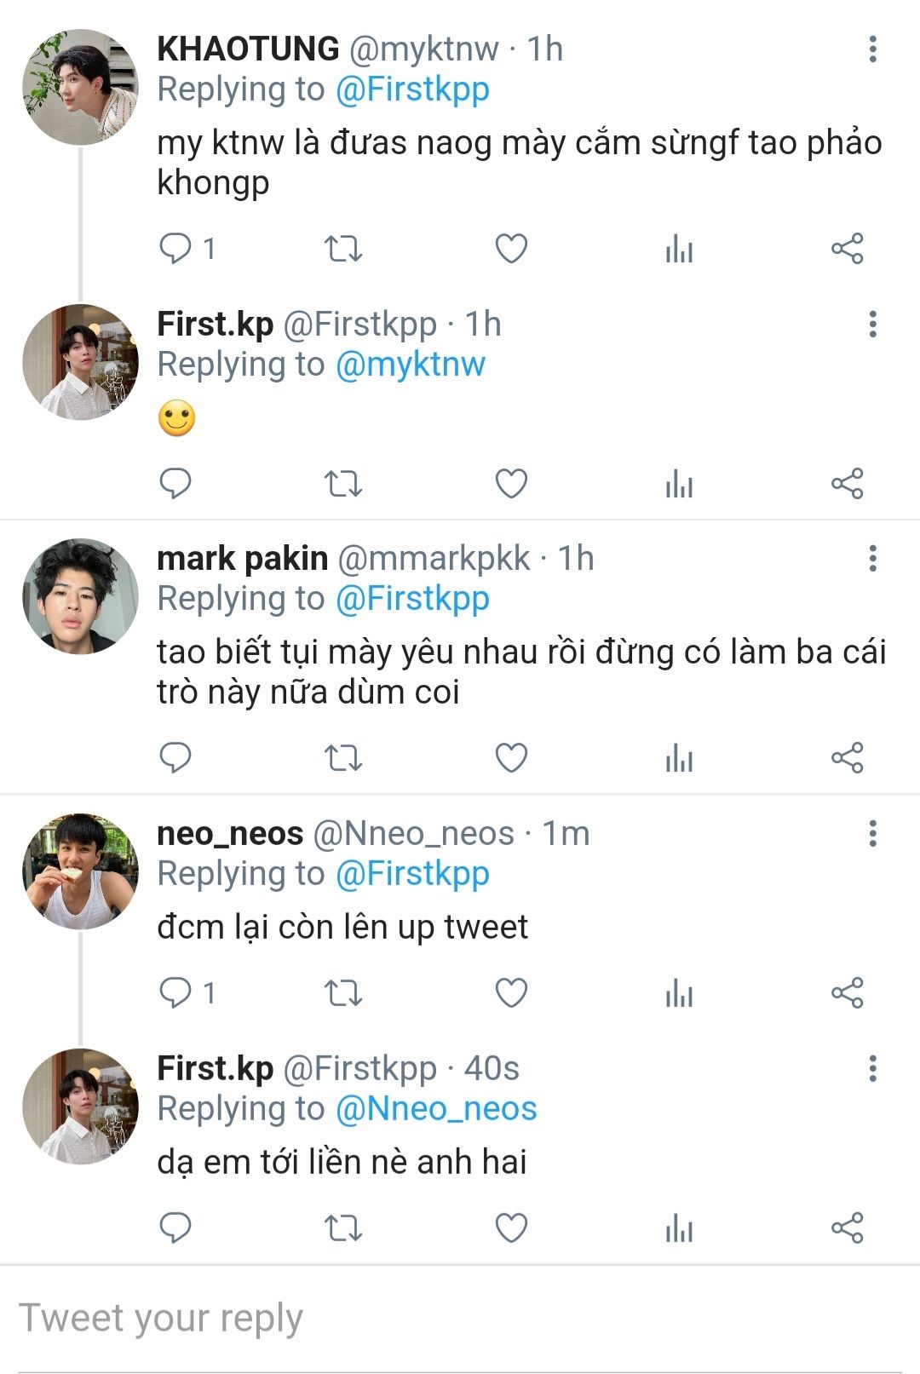Viewport: 920px width, 1374px height.
Task: Open @myktnw mention in First.kp's reply
Action: pyautogui.click(x=410, y=365)
